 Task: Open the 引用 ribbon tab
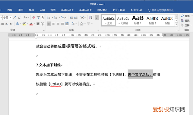21,10
